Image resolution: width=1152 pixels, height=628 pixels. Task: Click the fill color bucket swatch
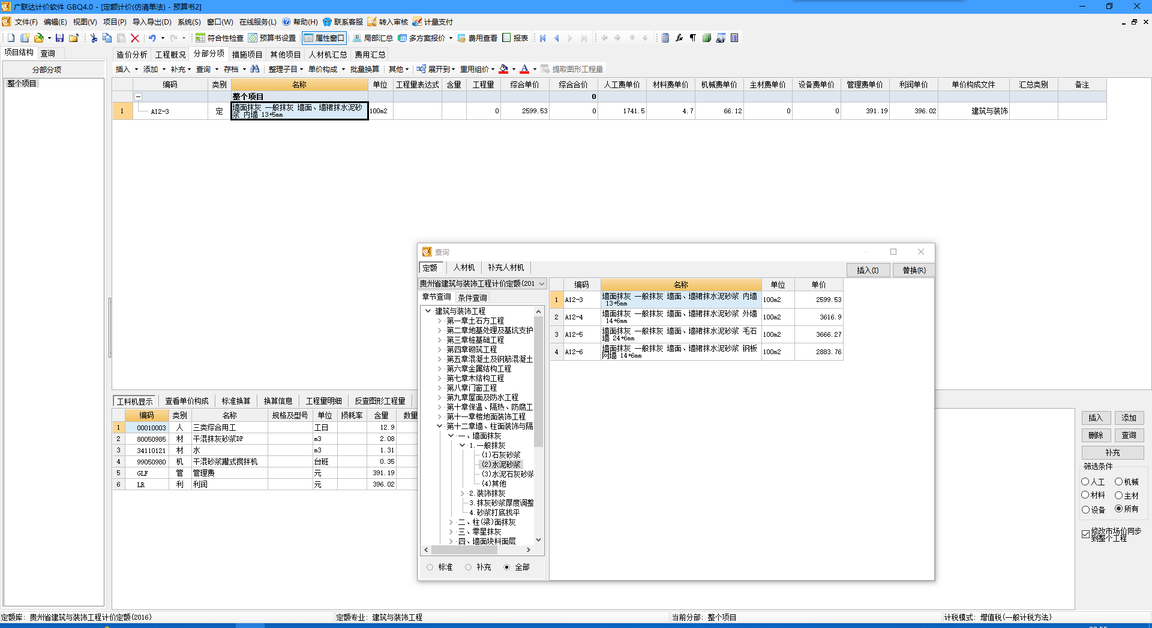point(504,70)
